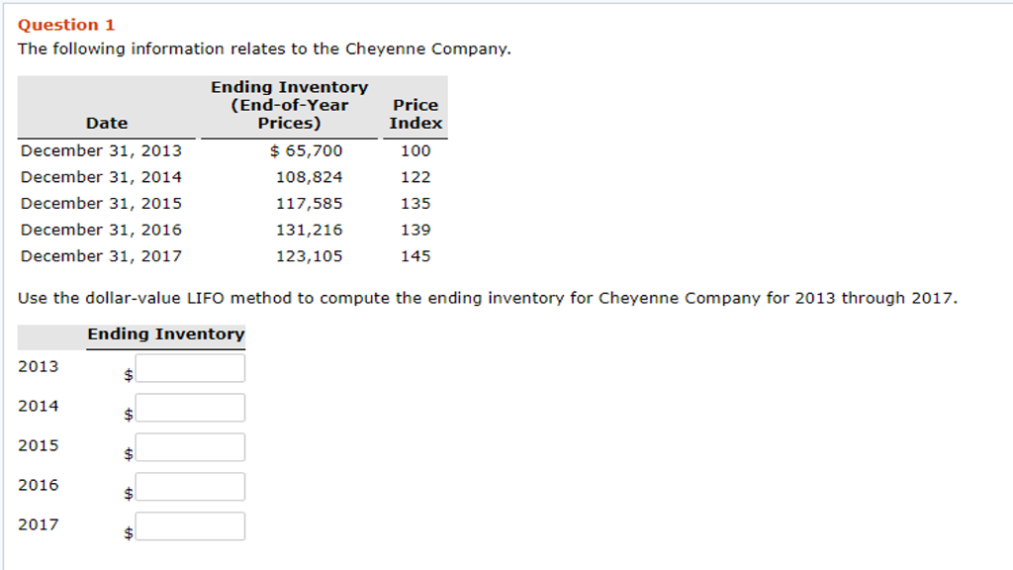Click the Price Index column header
This screenshot has width=1013, height=570.
point(415,114)
